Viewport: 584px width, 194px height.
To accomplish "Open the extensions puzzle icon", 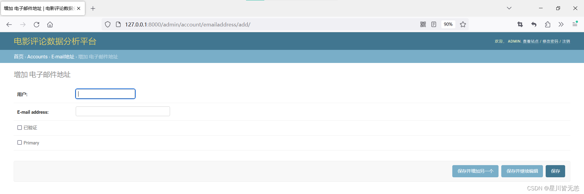I will [547, 24].
